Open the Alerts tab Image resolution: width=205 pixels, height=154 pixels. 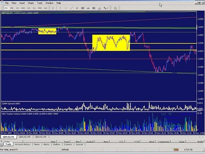(x=46, y=144)
